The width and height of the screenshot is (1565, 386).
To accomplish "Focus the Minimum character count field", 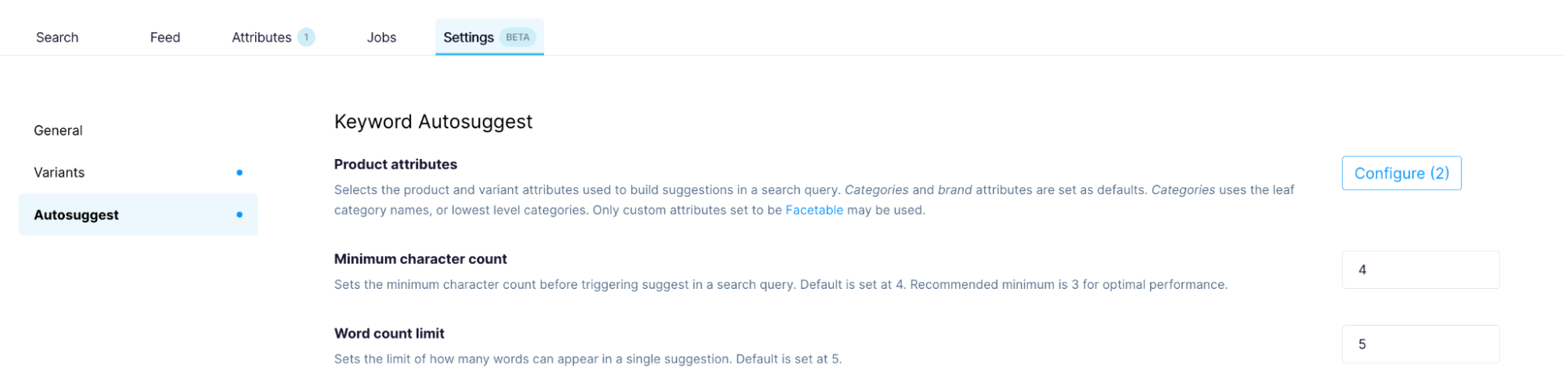I will coord(1420,270).
